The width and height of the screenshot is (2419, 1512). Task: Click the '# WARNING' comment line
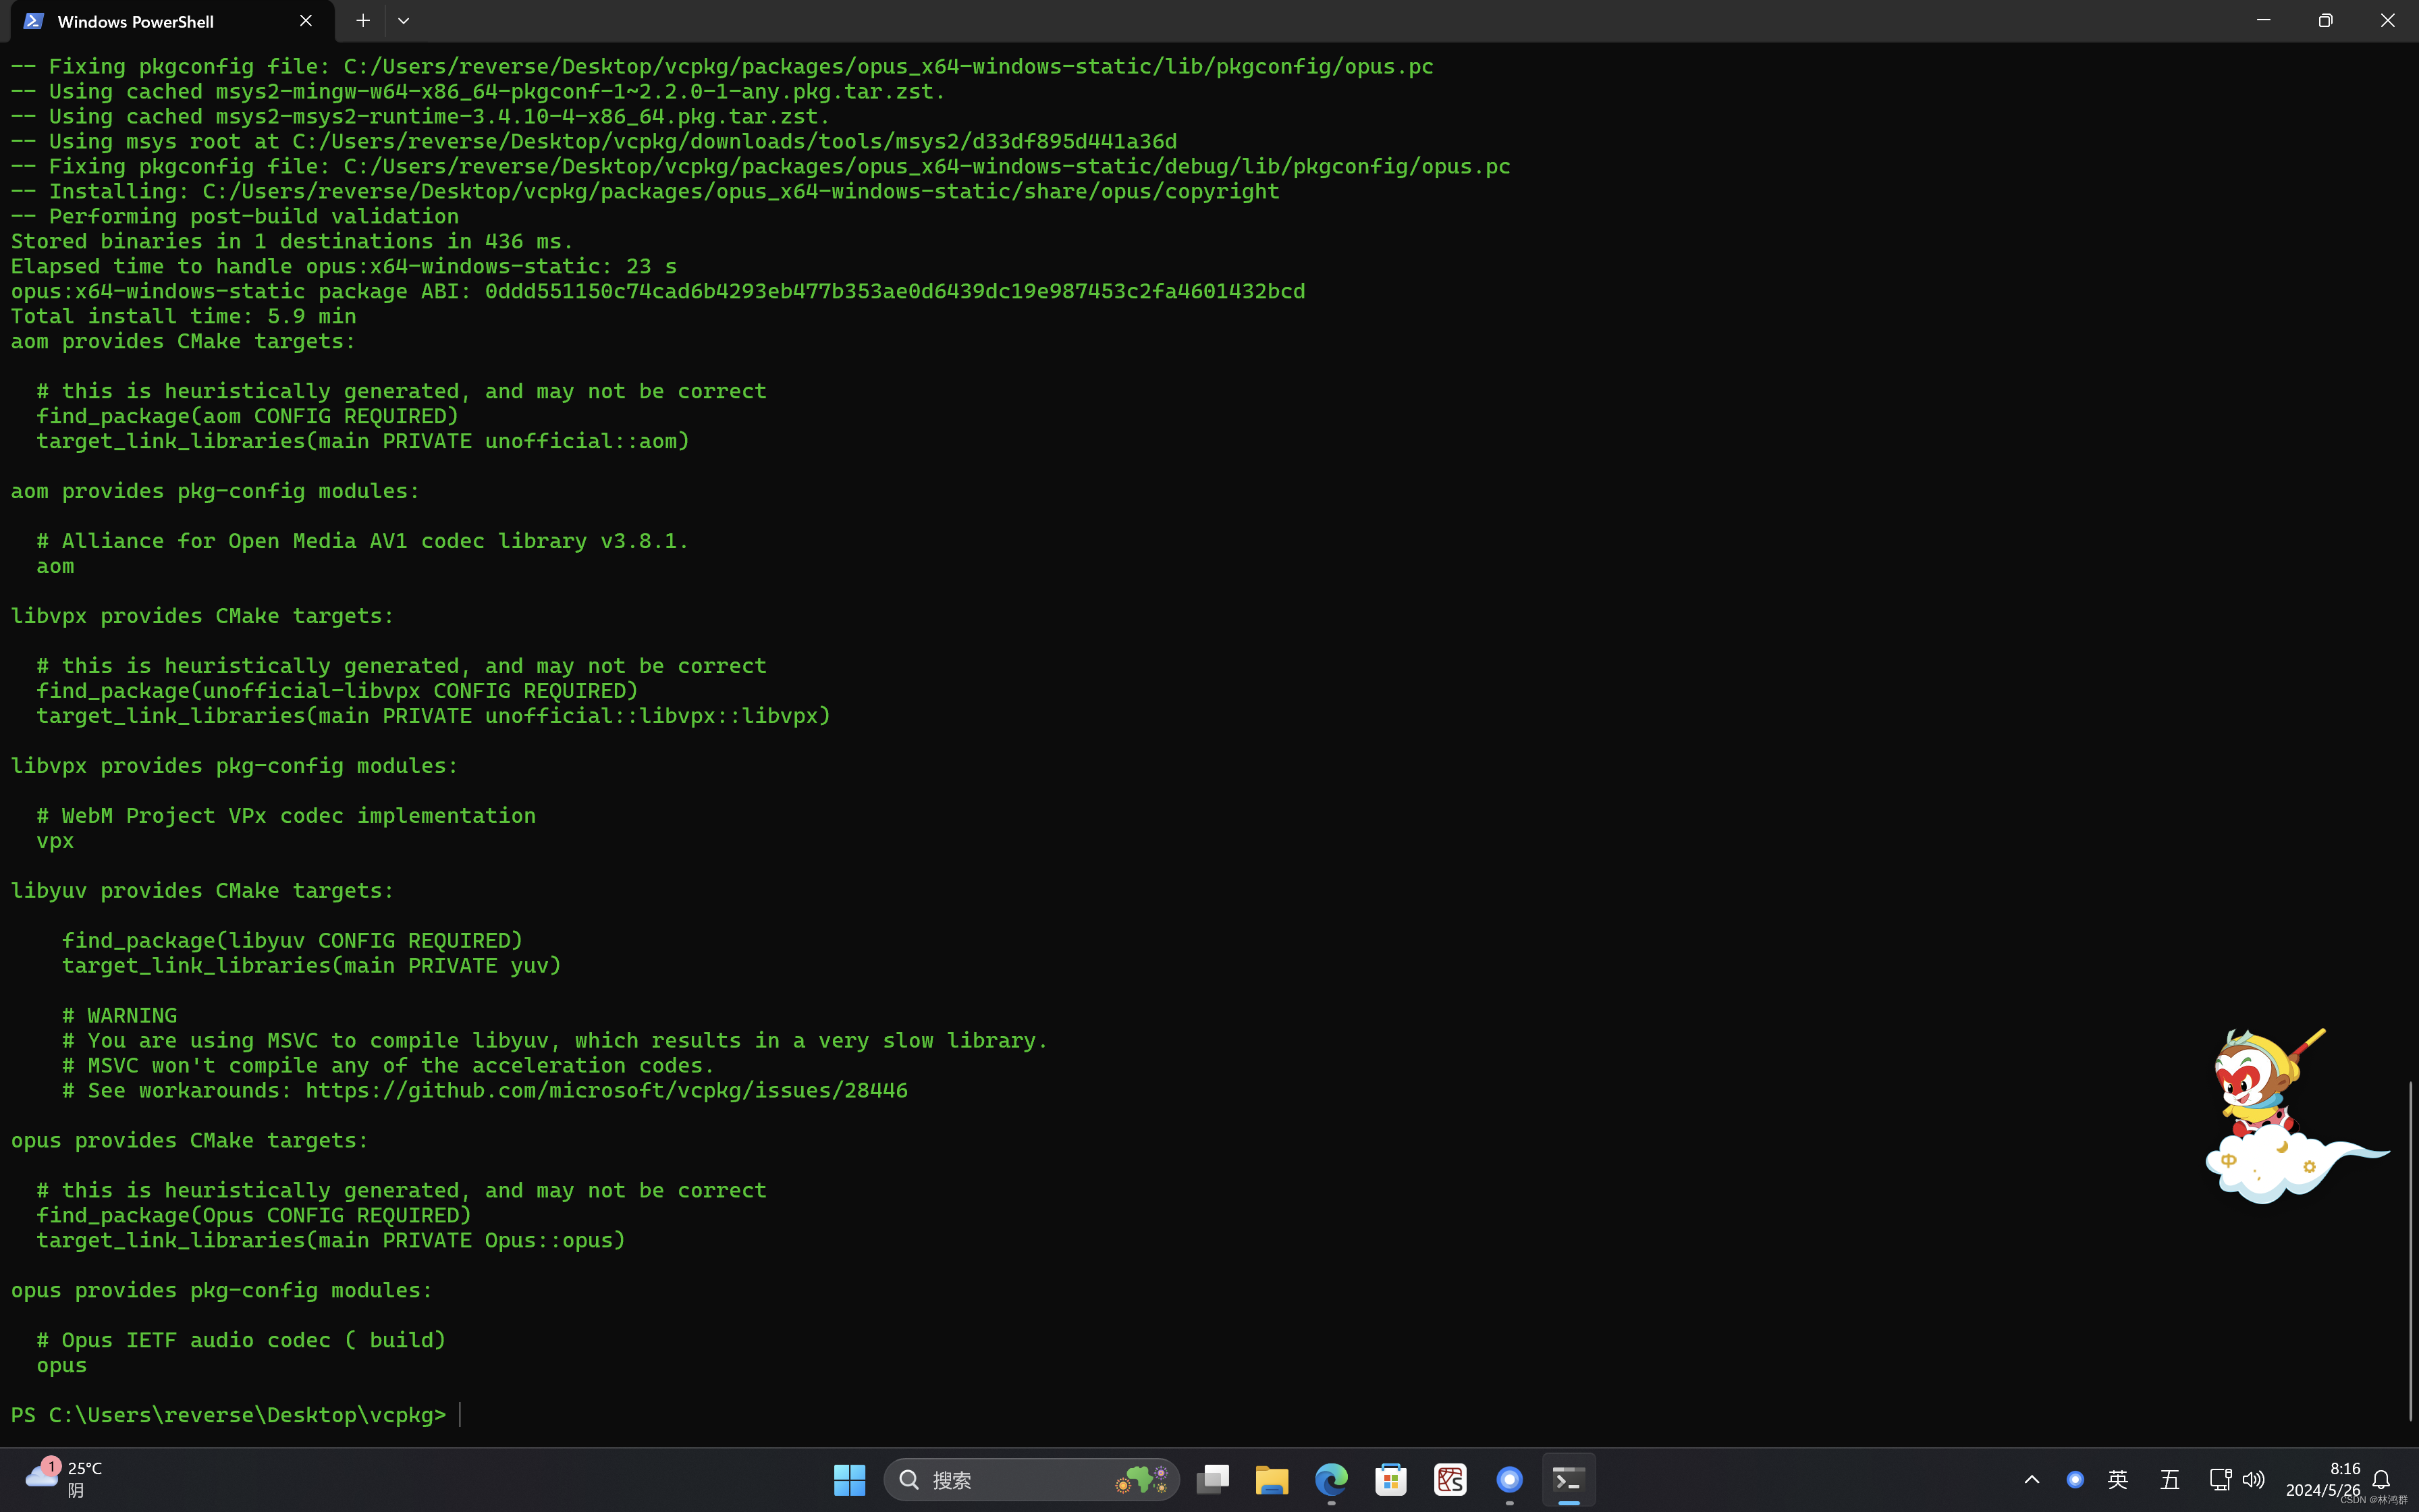coord(120,1016)
